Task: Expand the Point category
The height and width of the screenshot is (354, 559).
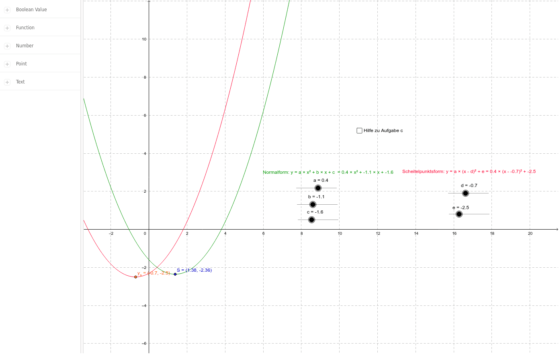Action: [x=7, y=64]
